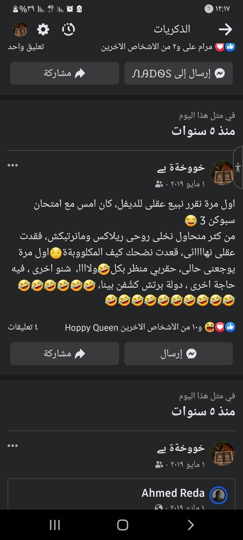Open the clock reminder icon in header
243x540 pixels.
click(69, 30)
